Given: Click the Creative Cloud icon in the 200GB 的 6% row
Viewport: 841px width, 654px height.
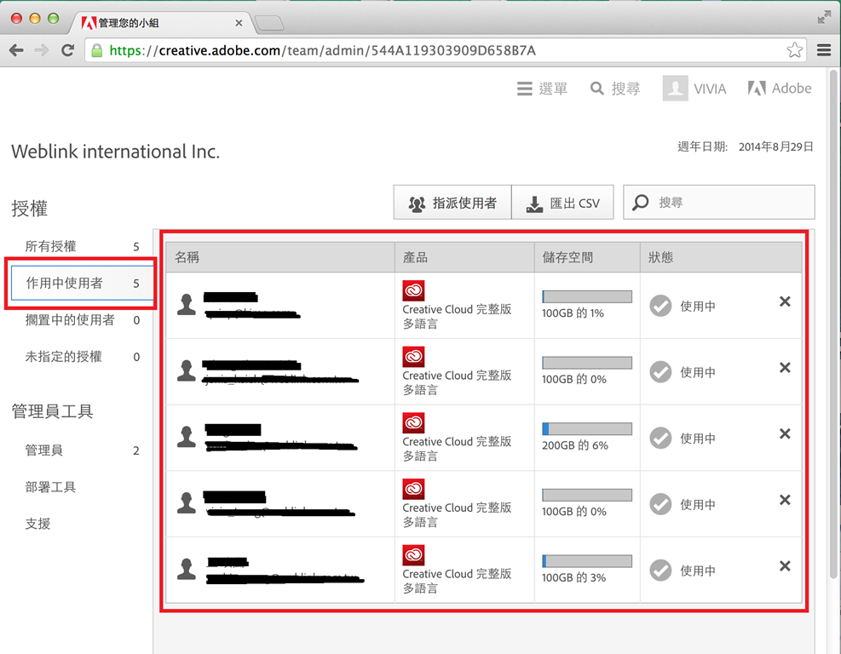Looking at the screenshot, I should click(x=413, y=423).
